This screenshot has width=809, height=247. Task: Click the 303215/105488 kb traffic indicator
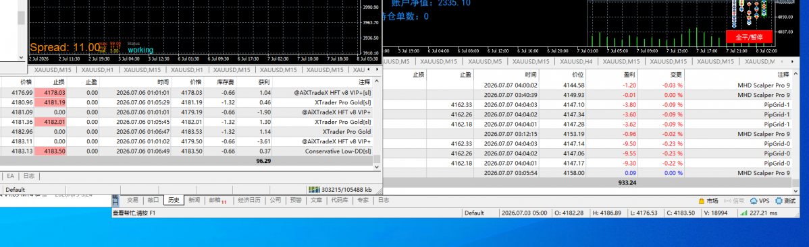pos(340,189)
